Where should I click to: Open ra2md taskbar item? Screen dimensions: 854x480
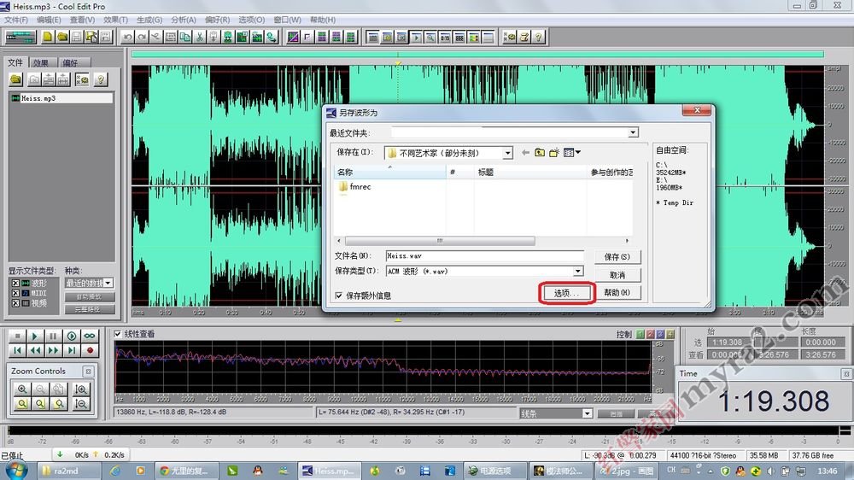pyautogui.click(x=68, y=471)
